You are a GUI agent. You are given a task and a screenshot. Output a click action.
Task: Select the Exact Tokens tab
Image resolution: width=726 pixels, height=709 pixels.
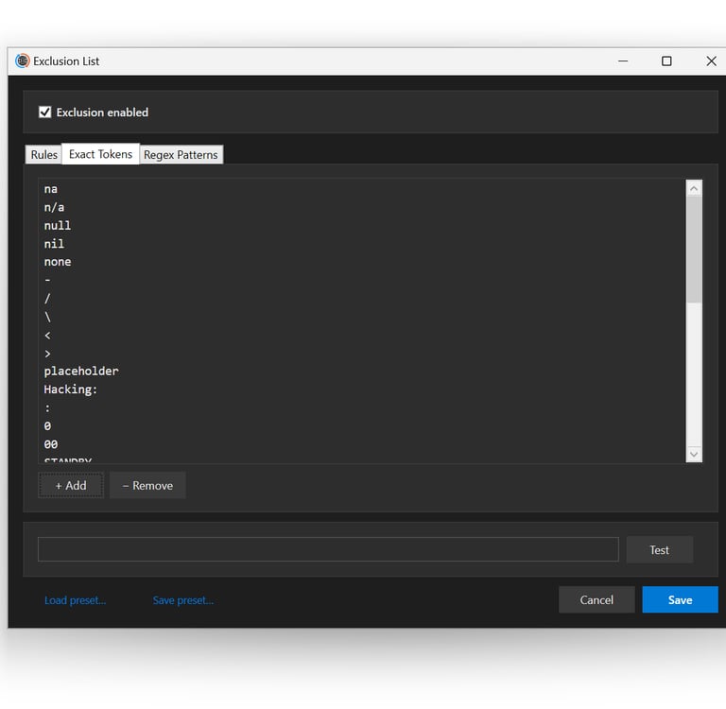coord(100,154)
